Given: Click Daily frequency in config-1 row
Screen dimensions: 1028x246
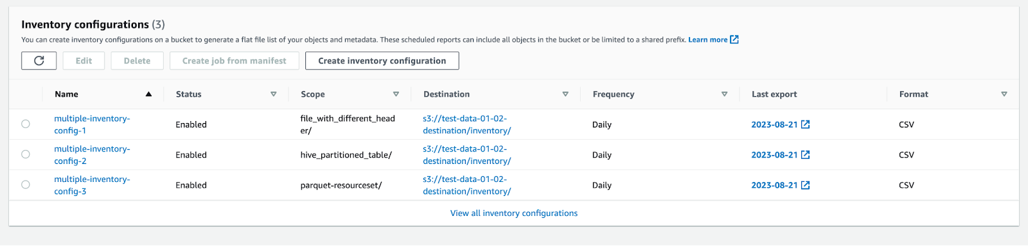Looking at the screenshot, I should pos(602,124).
